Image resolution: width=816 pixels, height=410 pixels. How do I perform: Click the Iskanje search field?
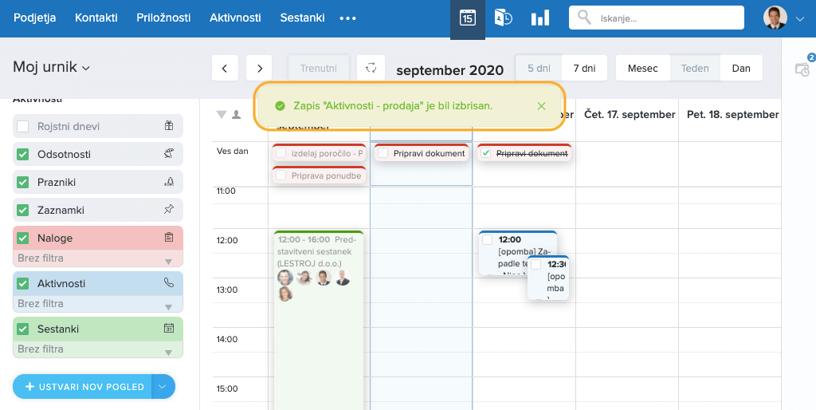tap(657, 18)
